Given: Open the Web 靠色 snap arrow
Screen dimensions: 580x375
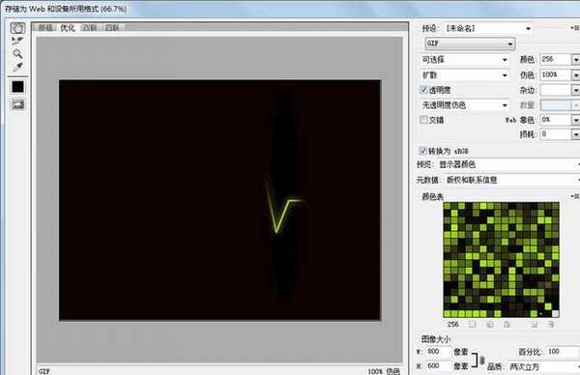Looking at the screenshot, I should (575, 120).
